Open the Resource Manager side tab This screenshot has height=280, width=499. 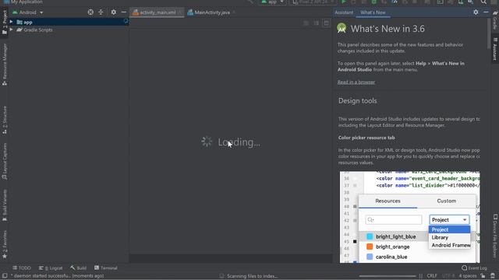(x=5, y=65)
